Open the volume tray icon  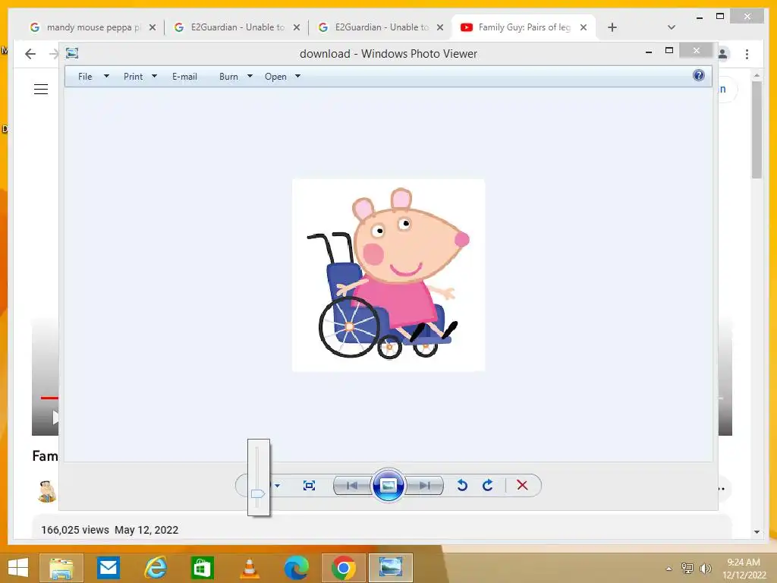pyautogui.click(x=705, y=569)
